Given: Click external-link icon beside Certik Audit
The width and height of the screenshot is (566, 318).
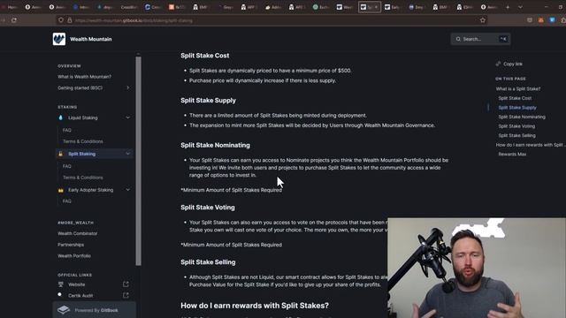Looking at the screenshot, I should (126, 295).
